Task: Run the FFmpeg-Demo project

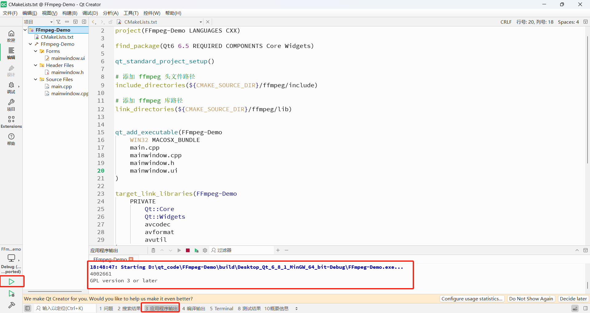Action: 12,281
